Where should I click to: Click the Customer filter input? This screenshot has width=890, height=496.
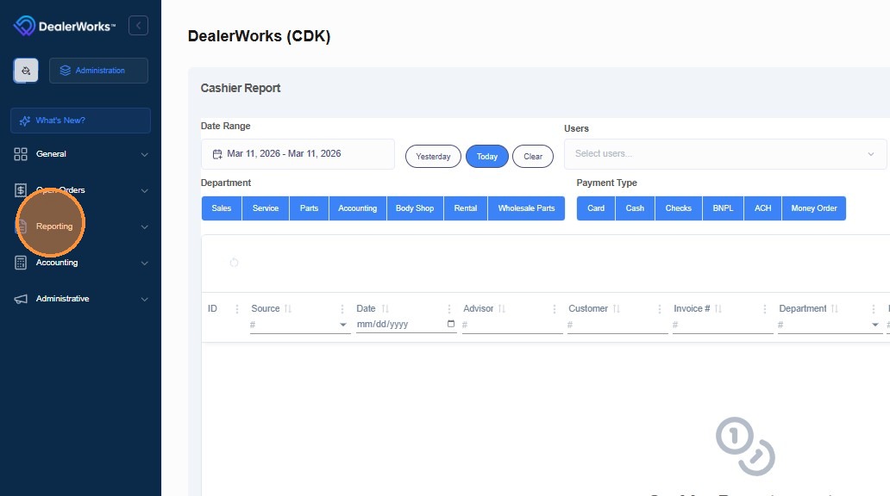tap(617, 325)
